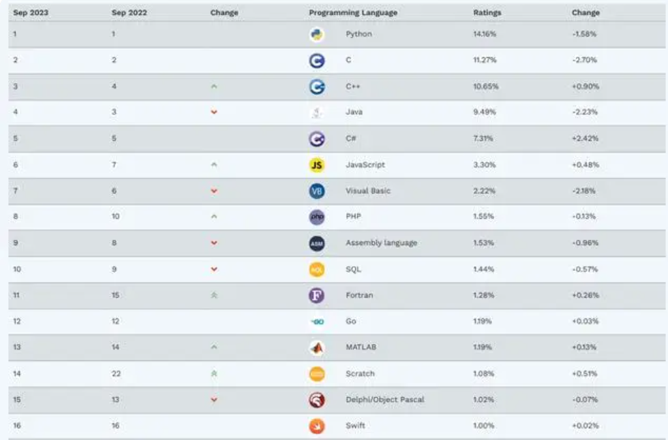Click the -0.96% change for Assembly language

pos(585,243)
